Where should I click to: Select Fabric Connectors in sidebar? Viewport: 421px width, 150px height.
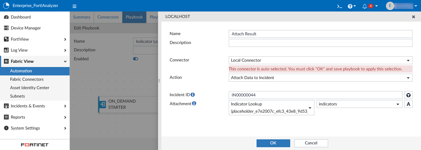point(27,79)
